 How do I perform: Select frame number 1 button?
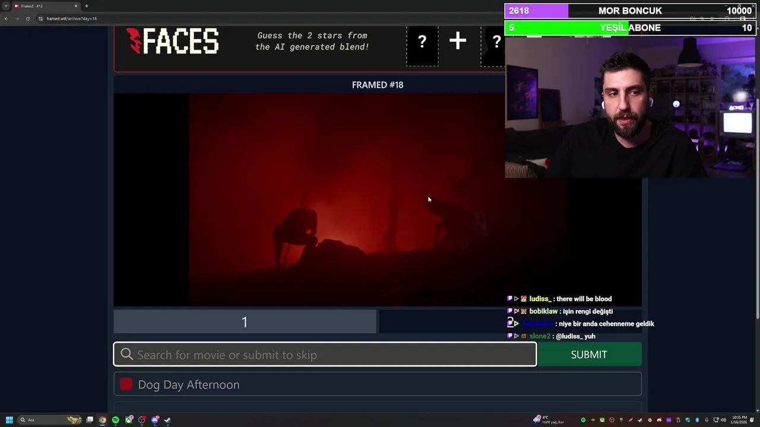coord(245,322)
